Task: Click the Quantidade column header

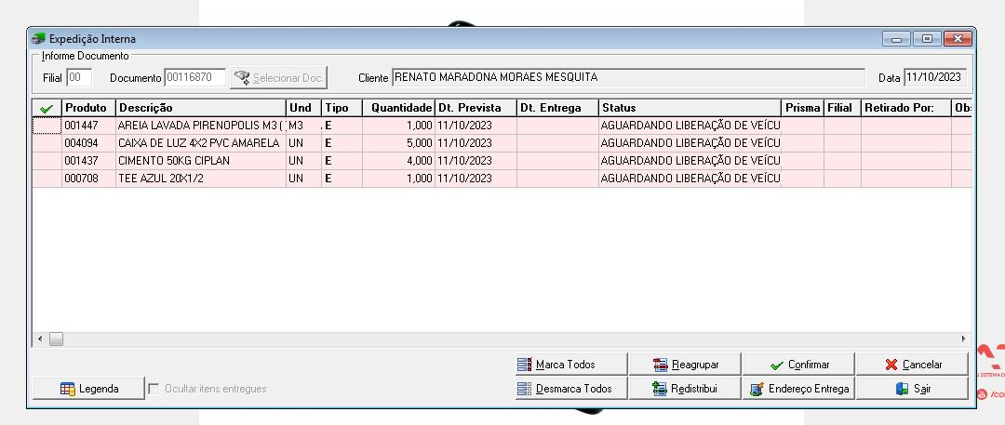Action: (x=398, y=108)
